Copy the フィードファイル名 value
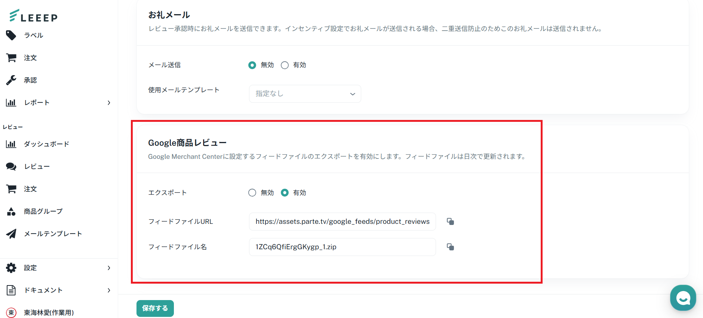Viewport: 703px width, 318px height. (x=451, y=247)
